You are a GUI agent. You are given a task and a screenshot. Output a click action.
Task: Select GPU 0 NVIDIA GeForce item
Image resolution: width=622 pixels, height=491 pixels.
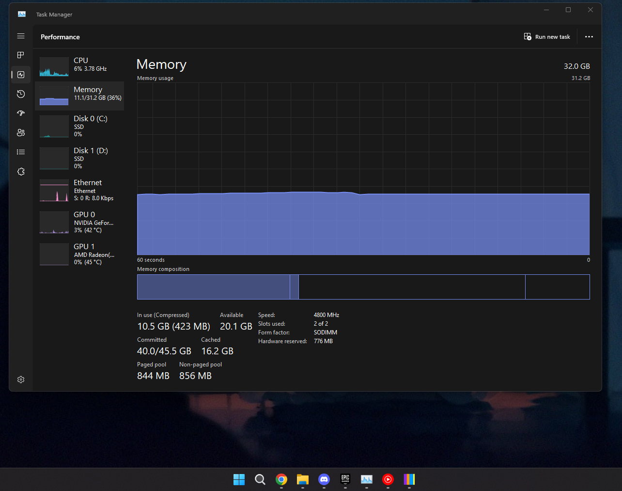coord(79,222)
